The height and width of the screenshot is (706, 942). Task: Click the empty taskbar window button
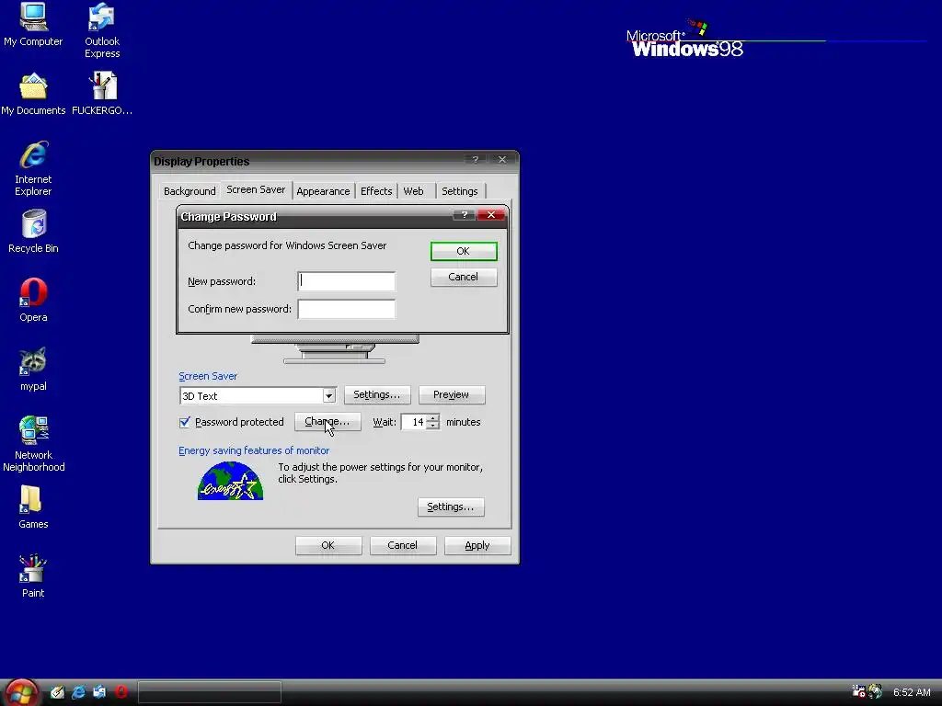tap(210, 692)
